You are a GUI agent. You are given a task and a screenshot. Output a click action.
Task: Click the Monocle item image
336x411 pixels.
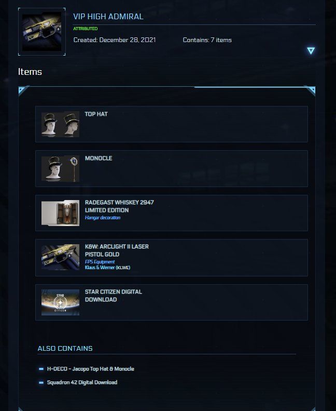pyautogui.click(x=60, y=168)
